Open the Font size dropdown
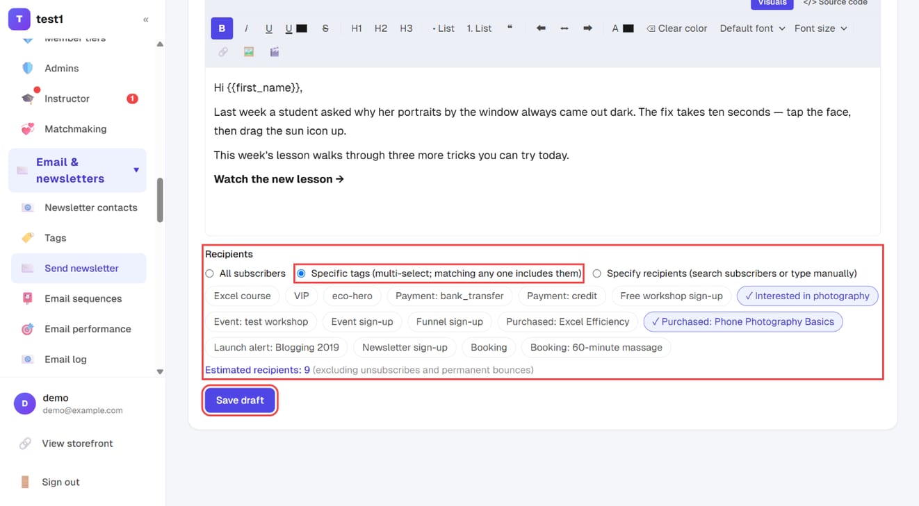Viewport: 919px width, 506px height. [820, 28]
